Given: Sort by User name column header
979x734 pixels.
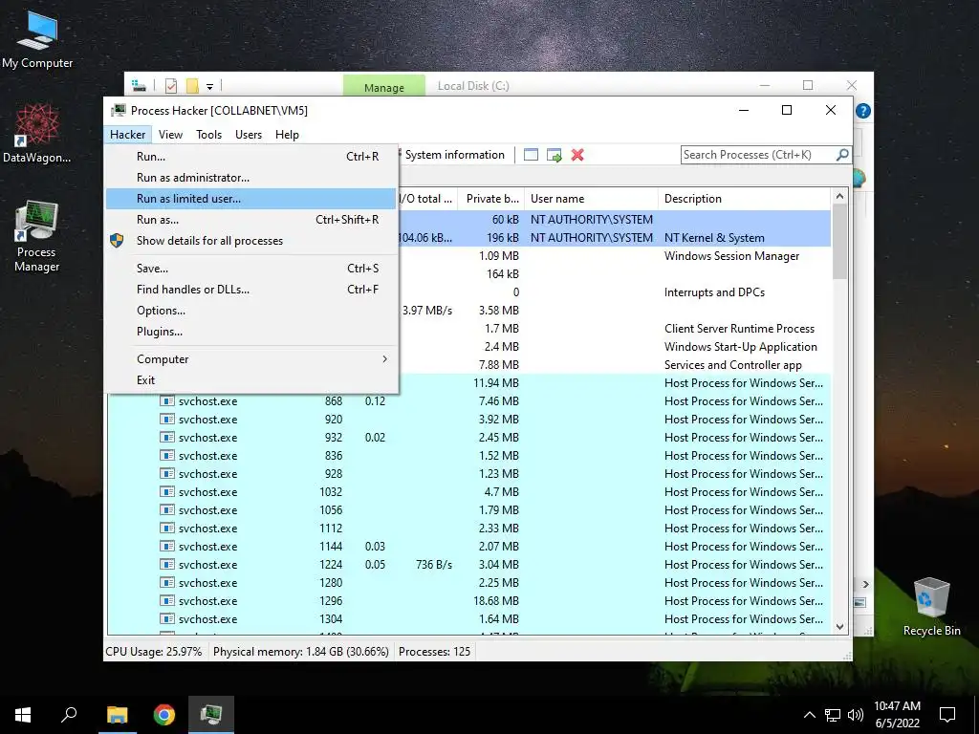Looking at the screenshot, I should tap(591, 199).
